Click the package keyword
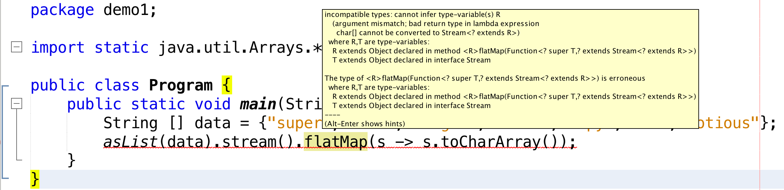 62,10
